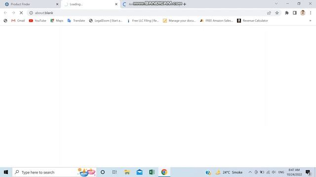316x177 pixels.
Task: Open FREE Amazon Sales bookmark
Action: 216,21
